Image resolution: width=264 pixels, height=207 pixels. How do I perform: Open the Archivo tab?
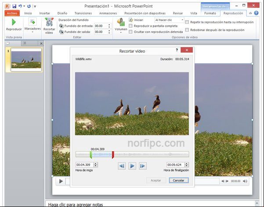pos(12,13)
